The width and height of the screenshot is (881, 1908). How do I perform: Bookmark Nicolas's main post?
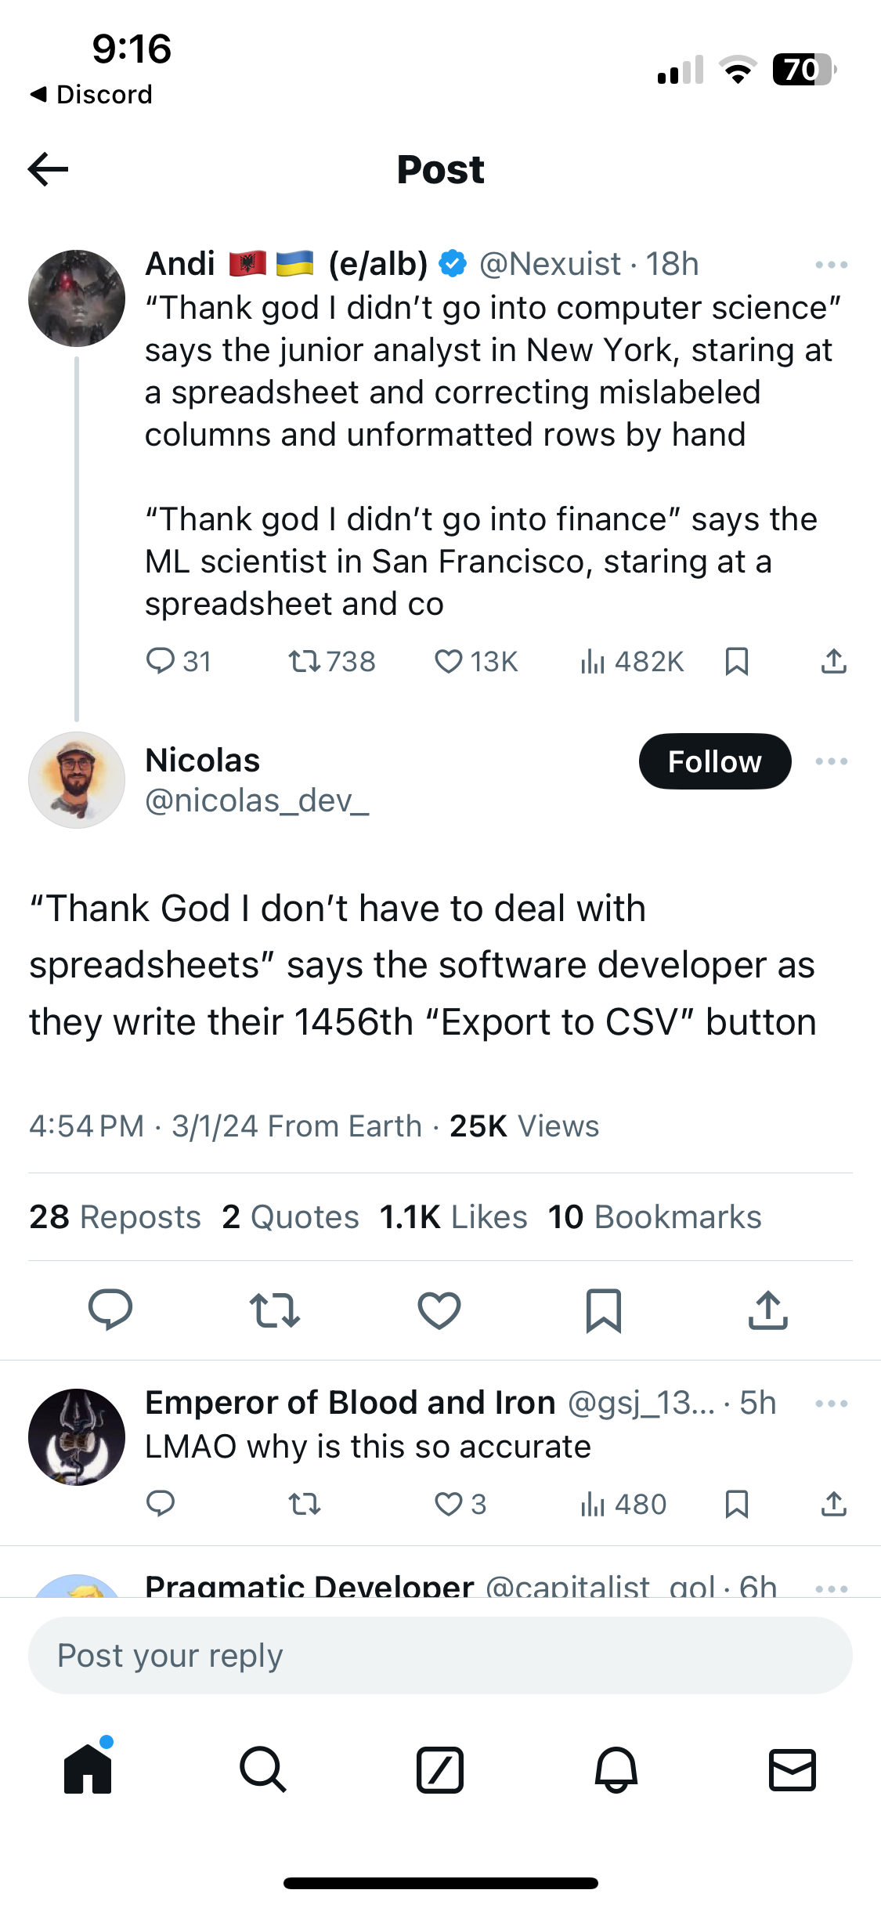[x=604, y=1310]
